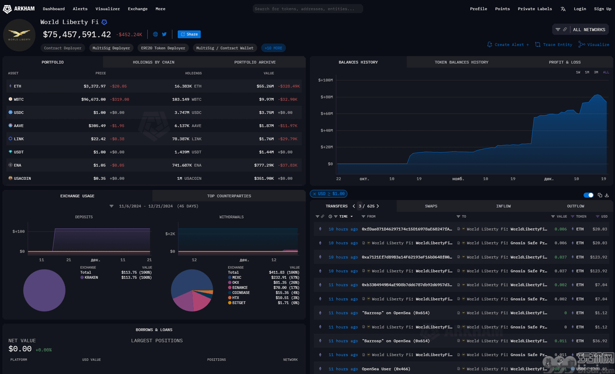Open the website globe icon
Image resolution: width=615 pixels, height=374 pixels.
tap(155, 34)
